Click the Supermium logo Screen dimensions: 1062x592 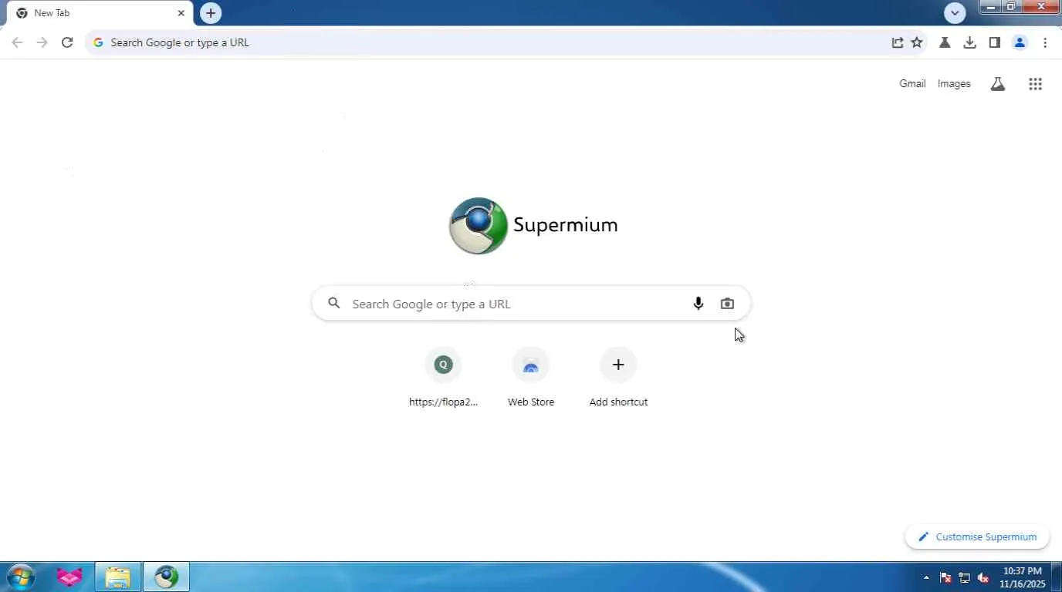[533, 225]
